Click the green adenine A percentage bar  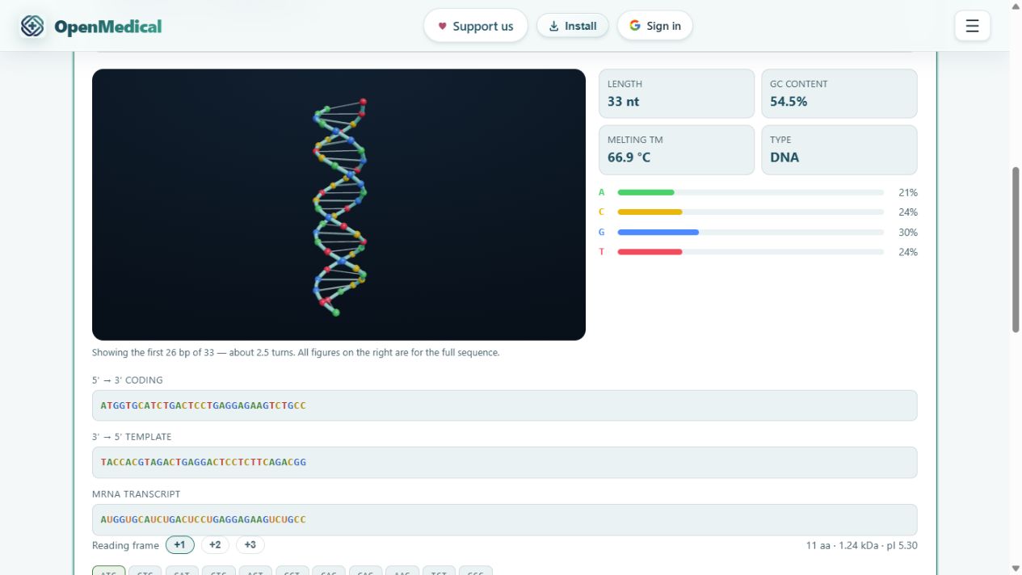[646, 192]
